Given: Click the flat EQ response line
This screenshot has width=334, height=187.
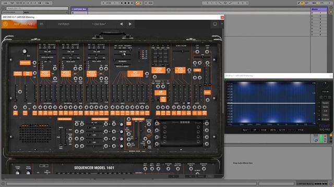Looking at the screenshot, I should click(x=271, y=103).
